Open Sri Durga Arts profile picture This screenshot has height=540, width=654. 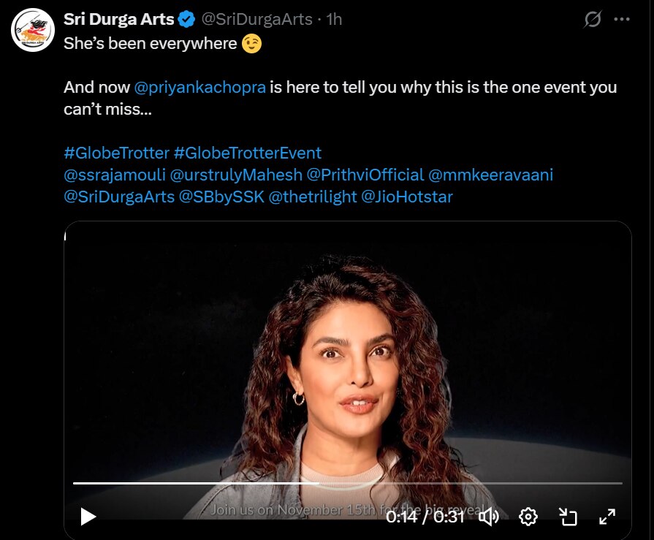31,30
